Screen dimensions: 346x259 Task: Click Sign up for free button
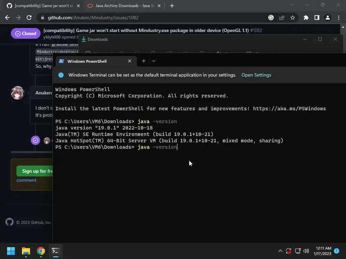point(35,171)
